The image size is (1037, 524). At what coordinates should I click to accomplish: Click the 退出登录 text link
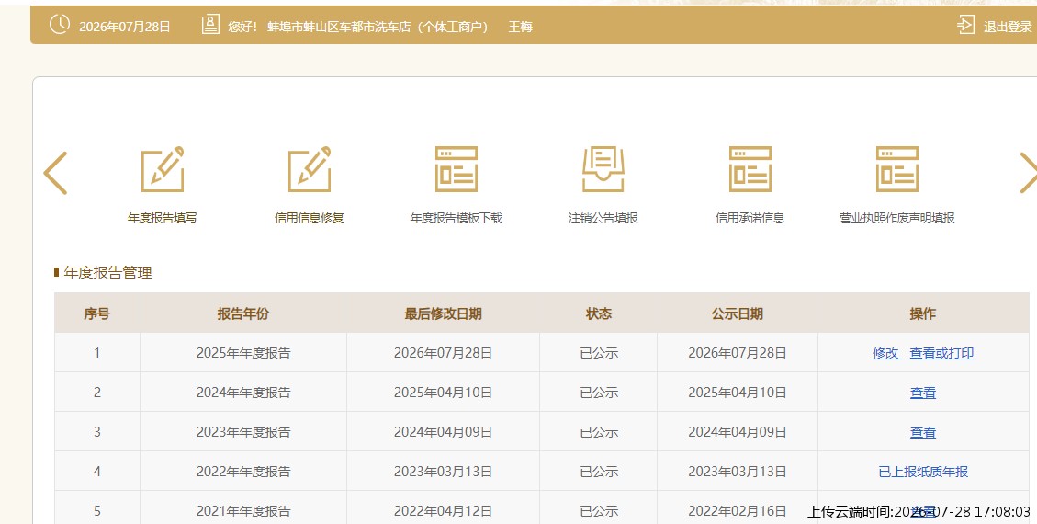pos(1008,28)
